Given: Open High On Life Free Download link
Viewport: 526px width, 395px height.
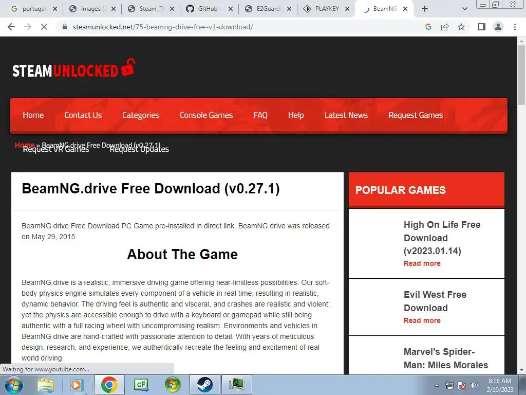Looking at the screenshot, I should (442, 238).
